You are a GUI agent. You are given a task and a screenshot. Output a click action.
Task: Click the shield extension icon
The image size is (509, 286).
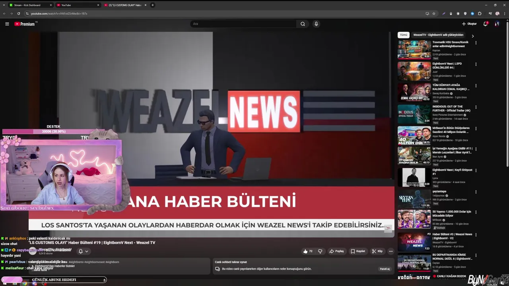pos(465,14)
